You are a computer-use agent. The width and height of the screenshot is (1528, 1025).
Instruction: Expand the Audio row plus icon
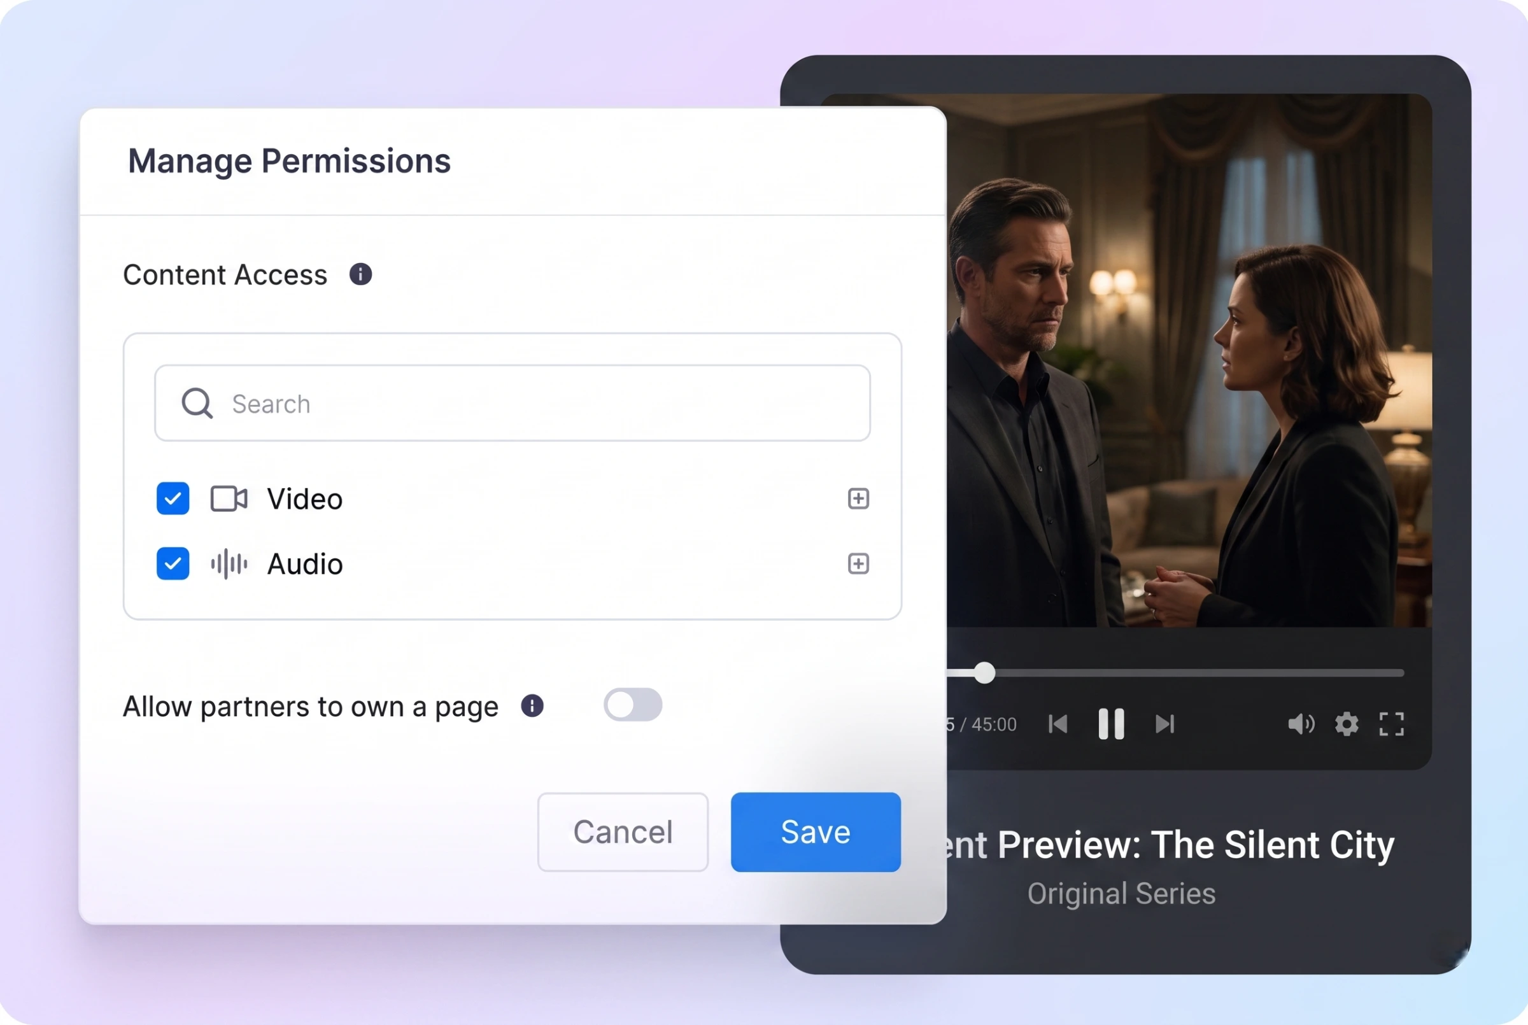(x=858, y=563)
